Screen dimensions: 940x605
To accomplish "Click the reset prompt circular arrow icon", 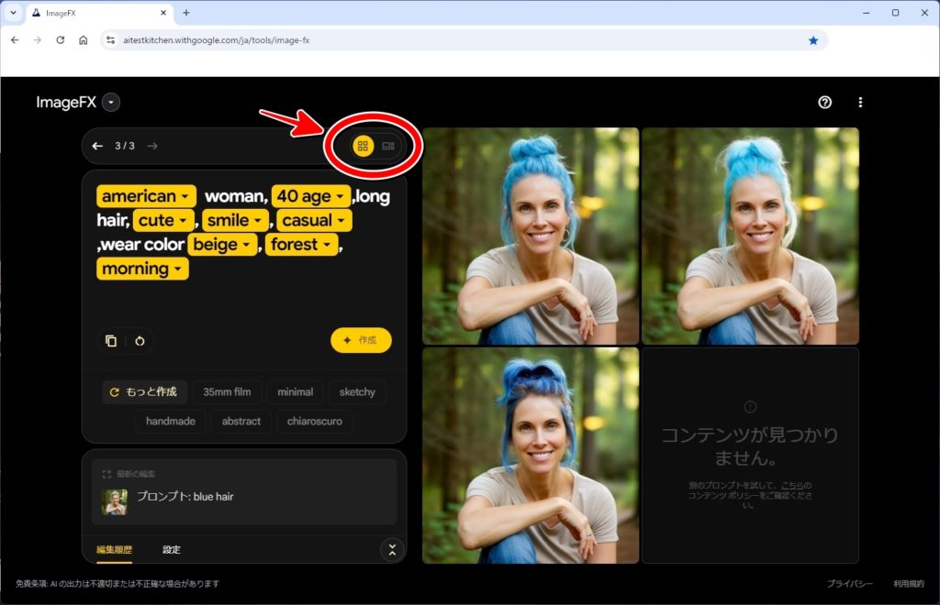I will click(140, 341).
